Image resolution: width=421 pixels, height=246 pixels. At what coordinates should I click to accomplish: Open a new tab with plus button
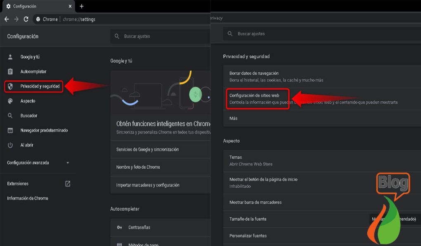click(x=81, y=6)
